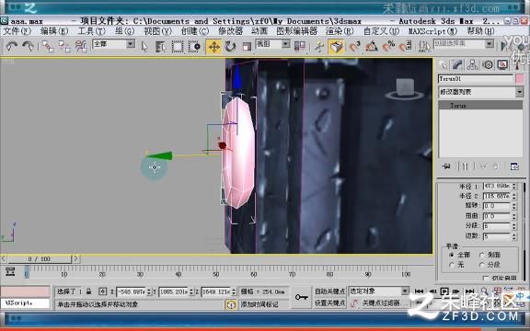Screen dimensions: 530x331
Task: Click the 自动关键点 button
Action: click(x=330, y=291)
